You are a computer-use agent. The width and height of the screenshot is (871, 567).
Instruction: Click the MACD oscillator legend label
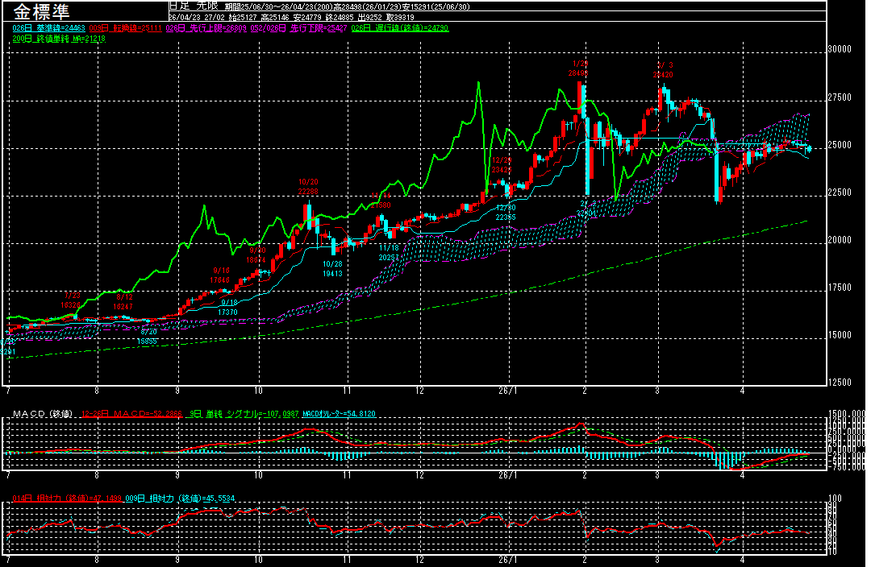click(x=339, y=414)
